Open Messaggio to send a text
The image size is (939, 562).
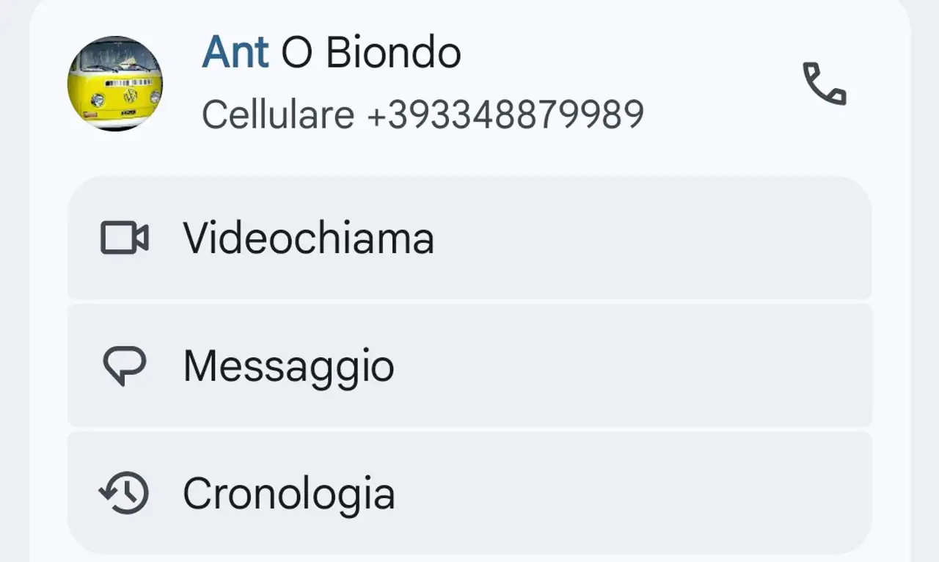288,365
